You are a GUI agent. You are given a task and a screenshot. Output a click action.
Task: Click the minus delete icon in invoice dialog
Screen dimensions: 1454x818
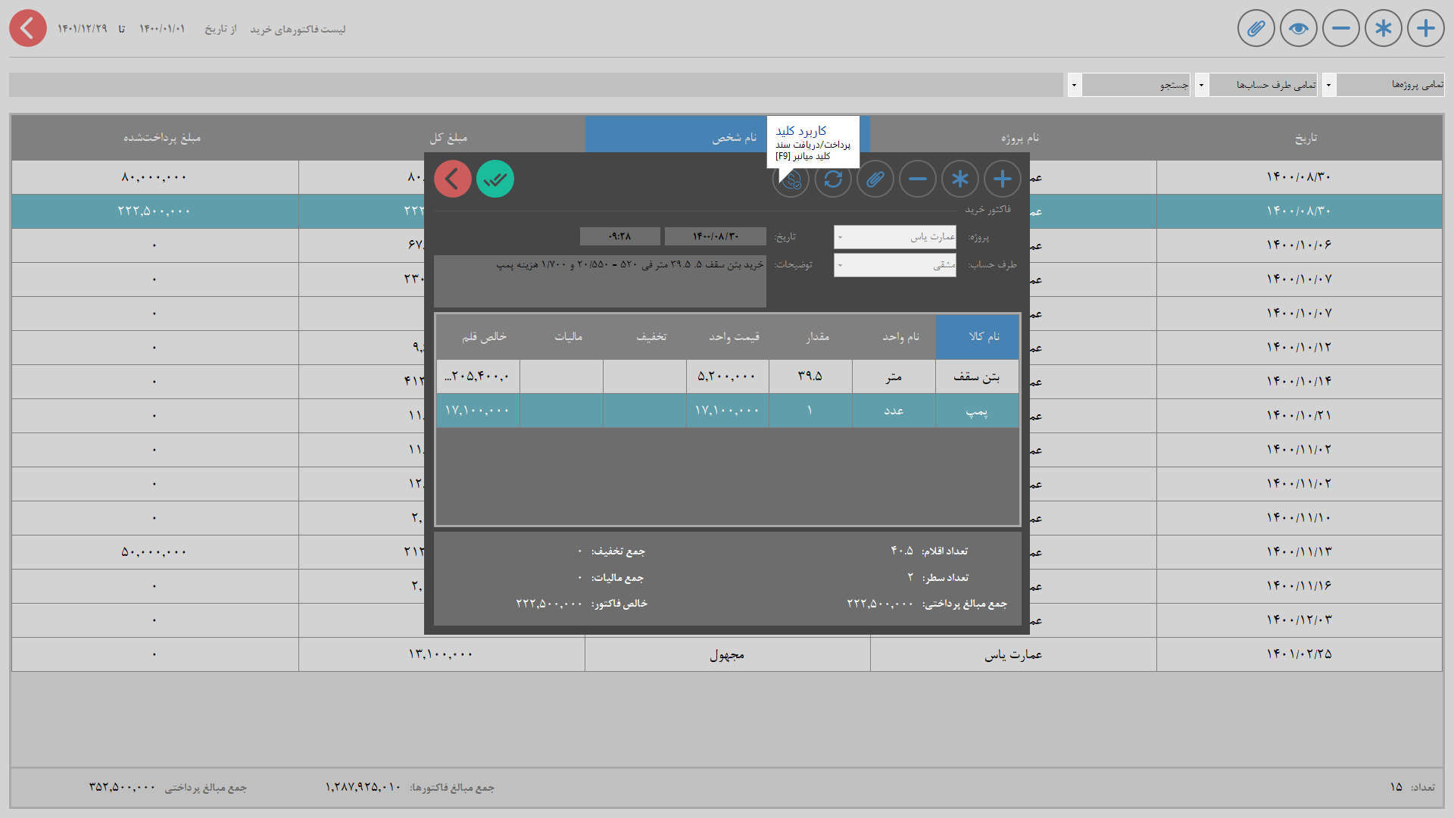coord(917,180)
